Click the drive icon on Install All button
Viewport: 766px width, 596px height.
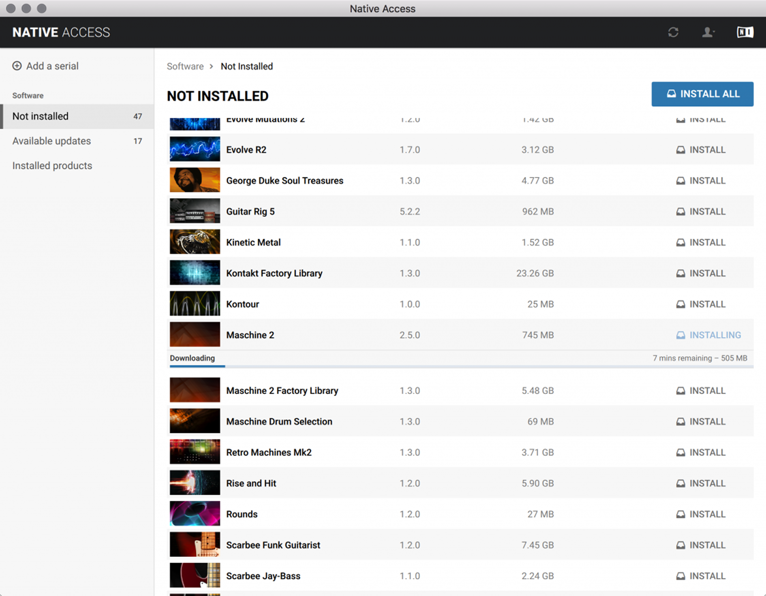671,94
